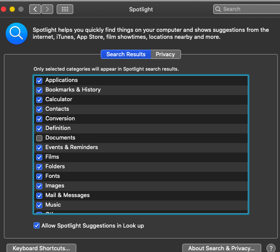This screenshot has width=280, height=252.
Task: Open Keyboard Shortcuts settings
Action: coord(41,248)
